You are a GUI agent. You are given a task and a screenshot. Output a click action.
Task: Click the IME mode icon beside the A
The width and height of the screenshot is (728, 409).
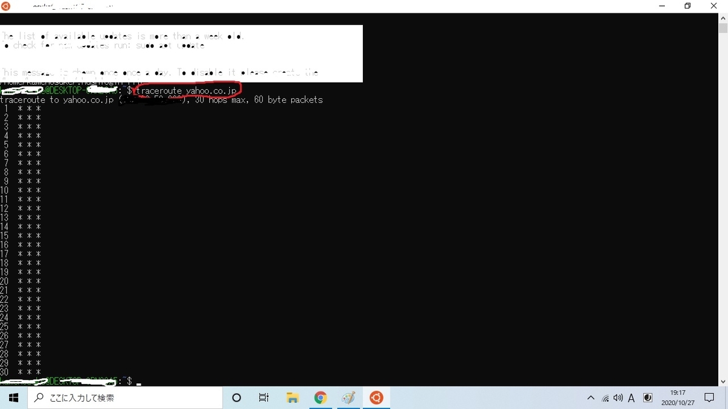tap(647, 398)
